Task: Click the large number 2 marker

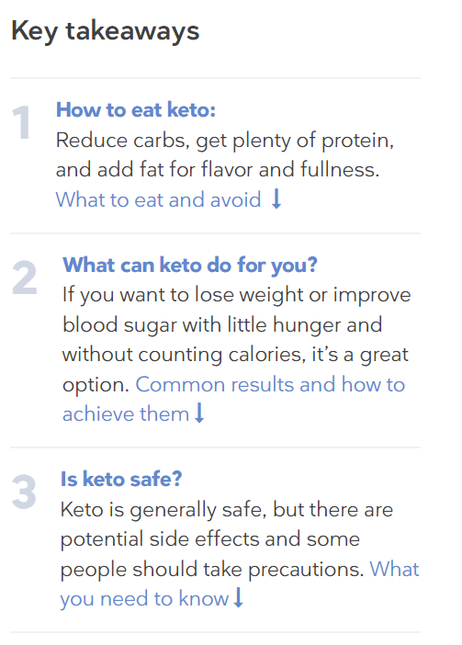Action: tap(24, 278)
